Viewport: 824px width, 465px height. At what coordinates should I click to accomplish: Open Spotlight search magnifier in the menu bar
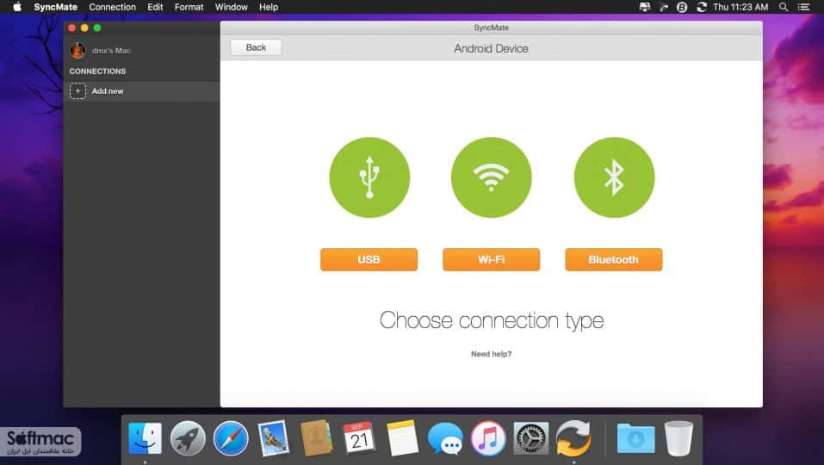point(783,7)
